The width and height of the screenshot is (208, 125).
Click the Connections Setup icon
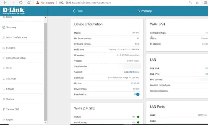pyautogui.click(x=4, y=58)
